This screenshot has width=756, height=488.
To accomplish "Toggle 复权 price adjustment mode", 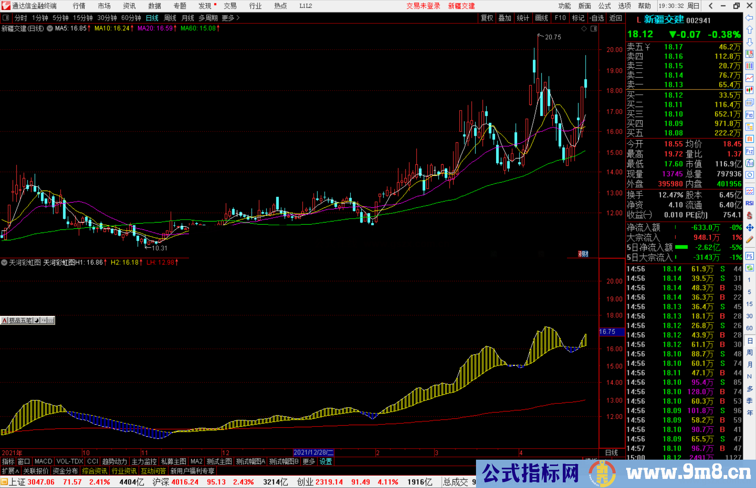I will pos(487,17).
